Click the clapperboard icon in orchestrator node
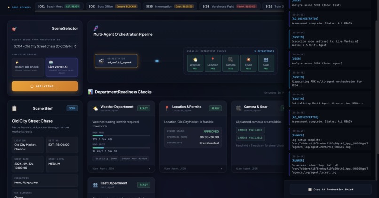Screen dimensions: 379x198 tap(102, 61)
